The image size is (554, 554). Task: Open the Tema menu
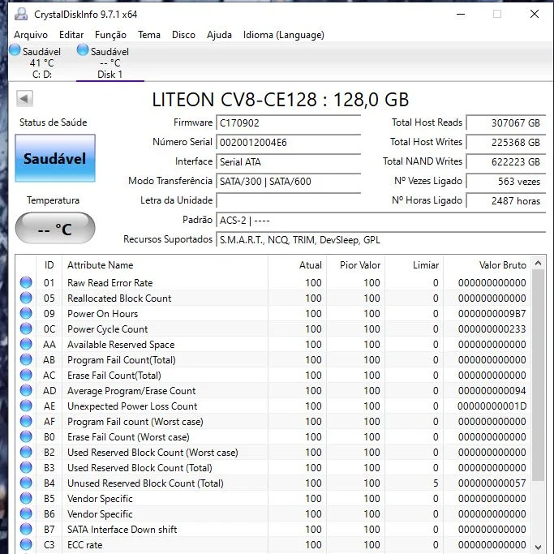(149, 35)
